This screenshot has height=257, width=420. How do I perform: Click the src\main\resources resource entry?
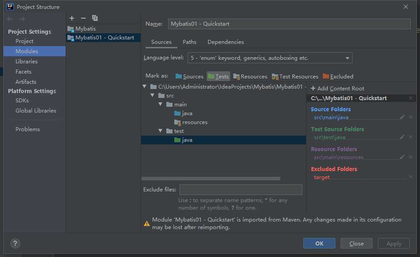(x=338, y=157)
